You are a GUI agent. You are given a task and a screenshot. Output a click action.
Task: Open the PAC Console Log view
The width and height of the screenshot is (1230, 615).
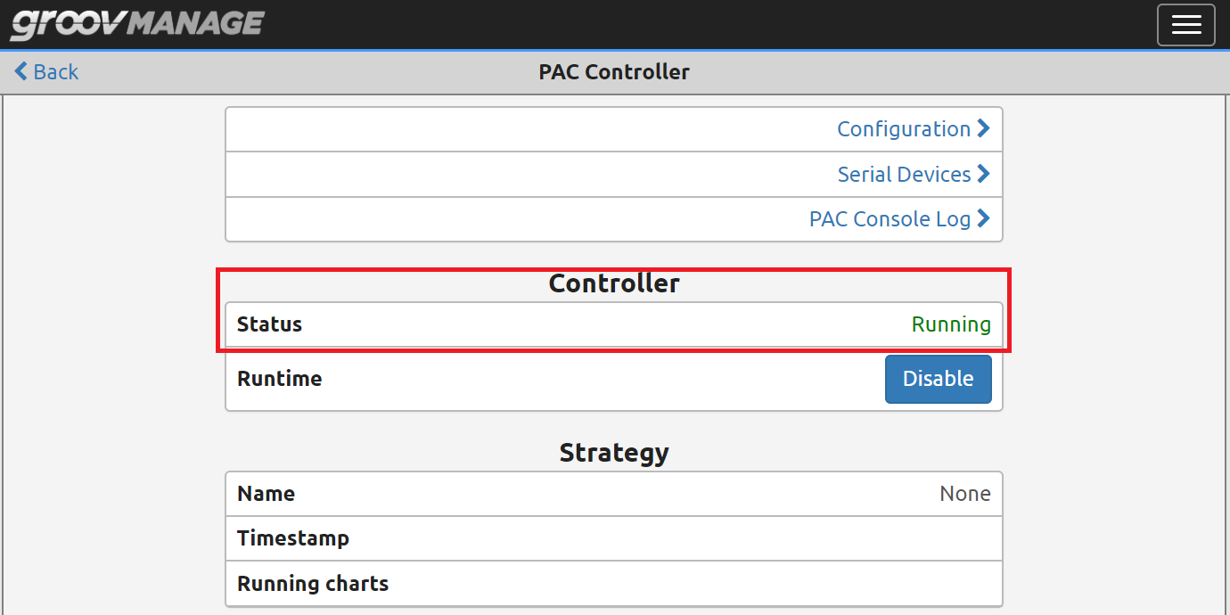click(x=889, y=218)
